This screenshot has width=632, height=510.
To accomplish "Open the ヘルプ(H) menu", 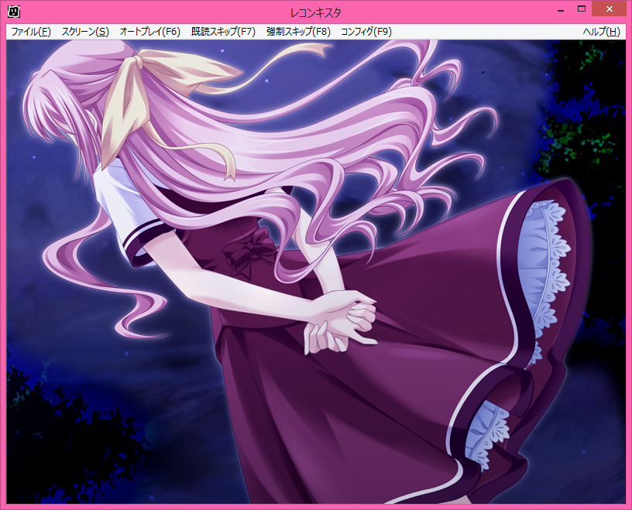I will 601,32.
